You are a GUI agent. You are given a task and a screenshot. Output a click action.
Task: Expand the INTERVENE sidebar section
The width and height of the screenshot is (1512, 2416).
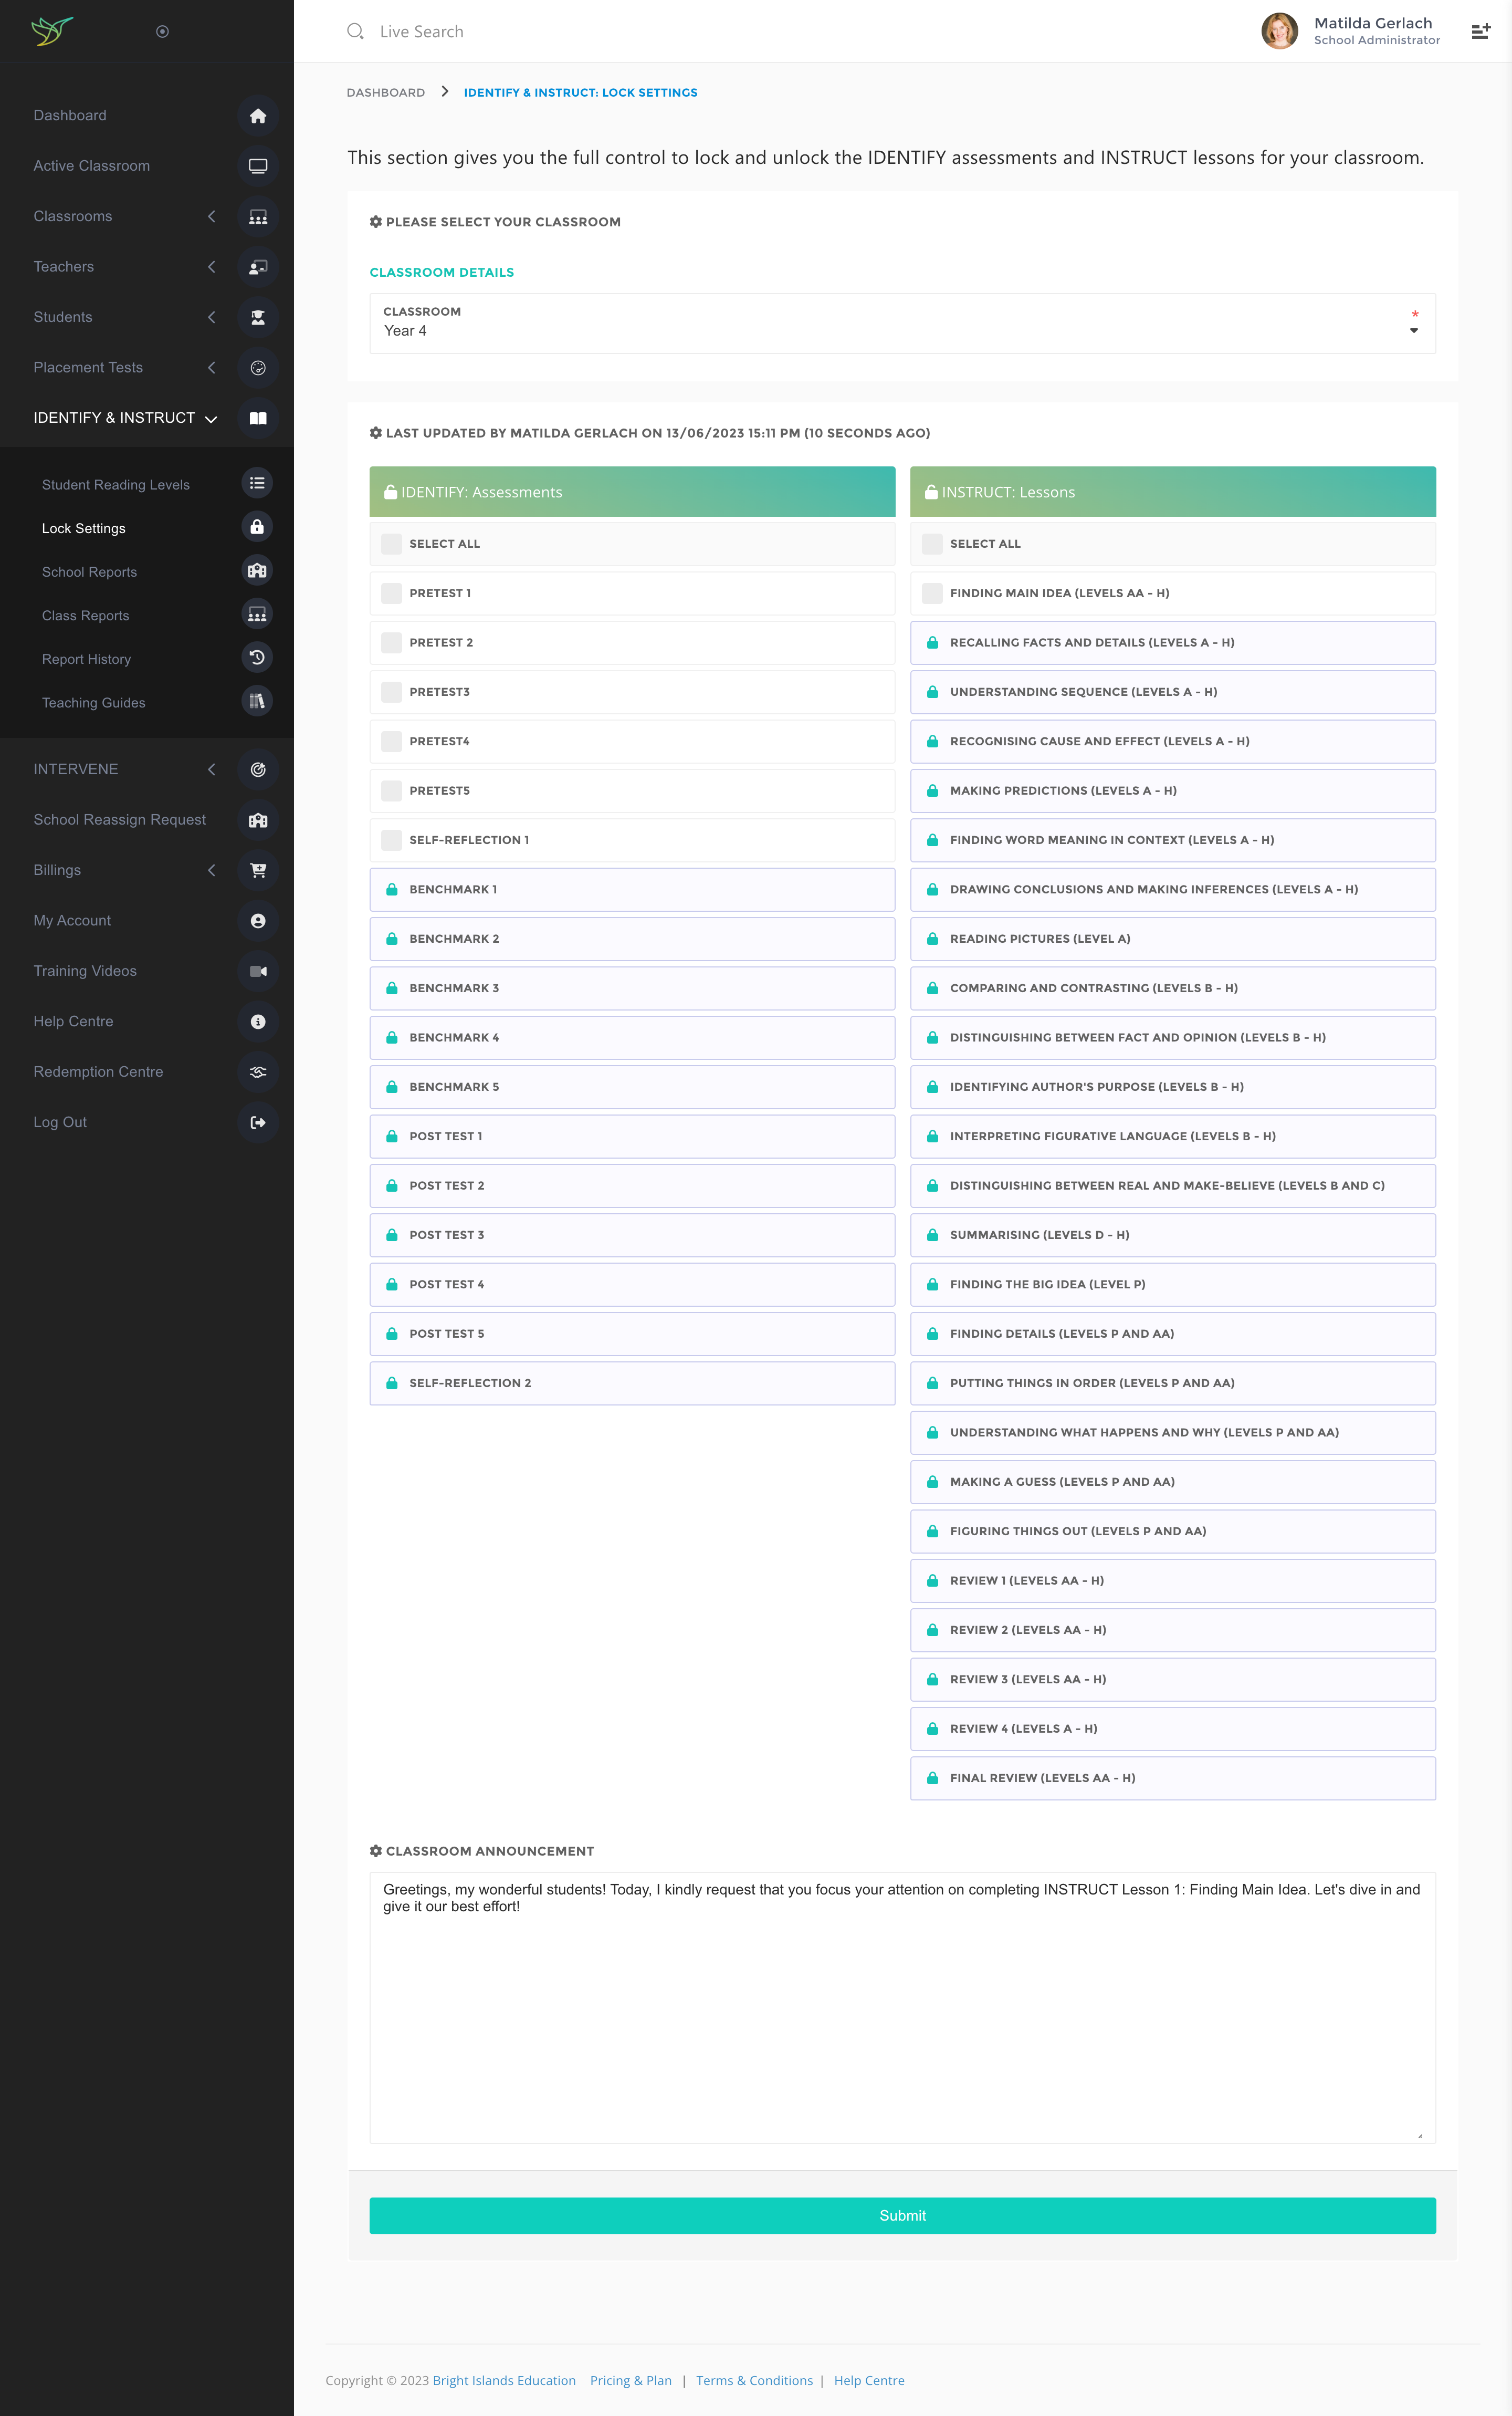211,769
